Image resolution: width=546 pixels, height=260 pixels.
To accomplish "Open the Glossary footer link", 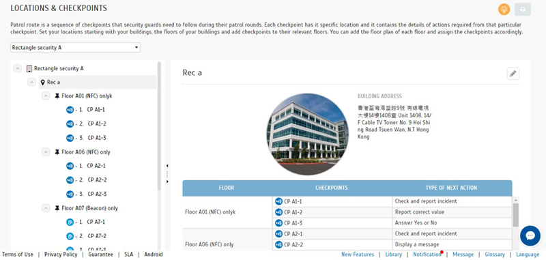I will pos(495,255).
